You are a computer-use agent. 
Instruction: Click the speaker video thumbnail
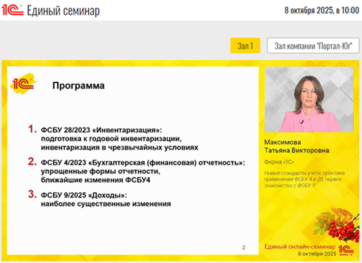(309, 99)
